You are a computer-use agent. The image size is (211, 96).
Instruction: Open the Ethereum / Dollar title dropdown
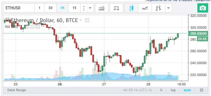tap(80, 20)
